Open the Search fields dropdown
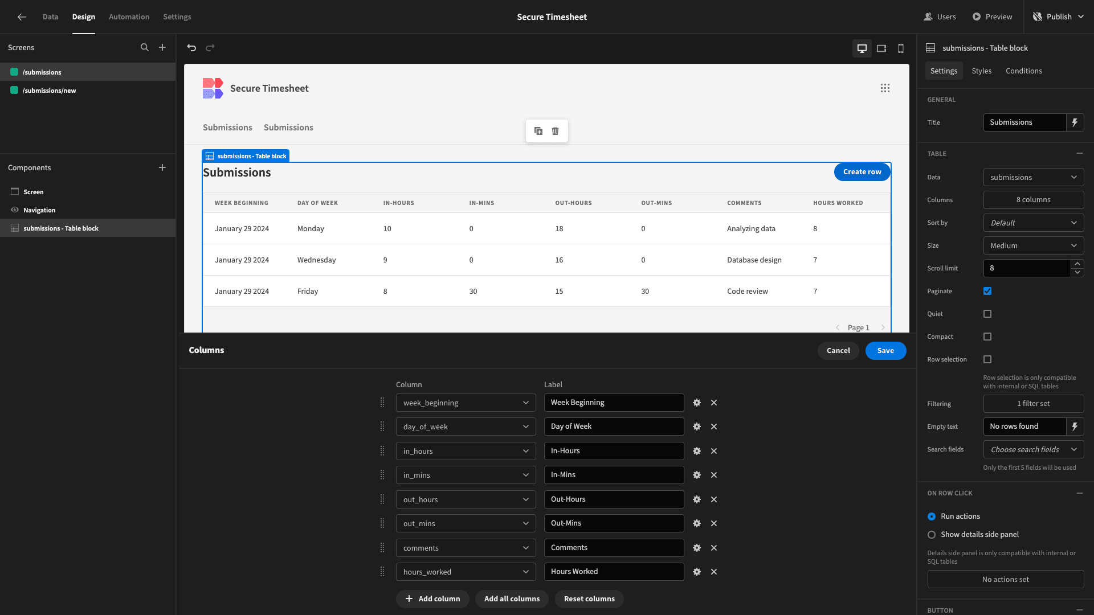Image resolution: width=1094 pixels, height=615 pixels. [1034, 449]
